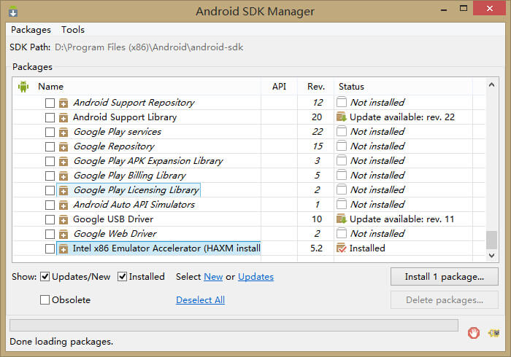
Task: Click the scroll down arrow of the package list
Action: tap(492, 256)
